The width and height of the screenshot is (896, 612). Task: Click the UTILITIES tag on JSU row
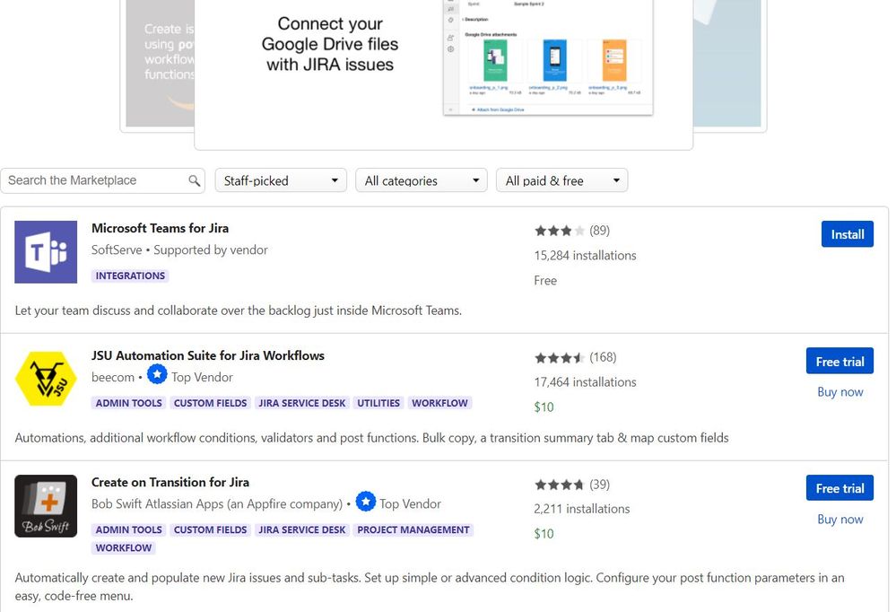click(x=378, y=403)
